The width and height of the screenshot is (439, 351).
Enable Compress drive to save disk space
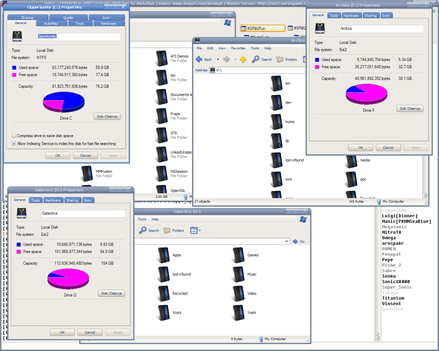pyautogui.click(x=14, y=136)
